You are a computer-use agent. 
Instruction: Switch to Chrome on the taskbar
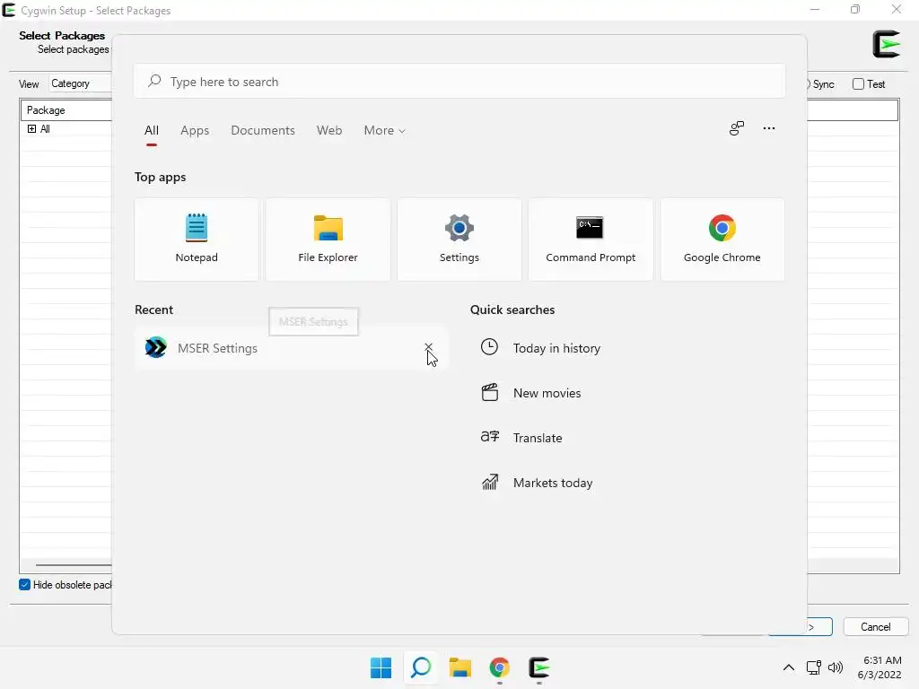[x=499, y=667]
